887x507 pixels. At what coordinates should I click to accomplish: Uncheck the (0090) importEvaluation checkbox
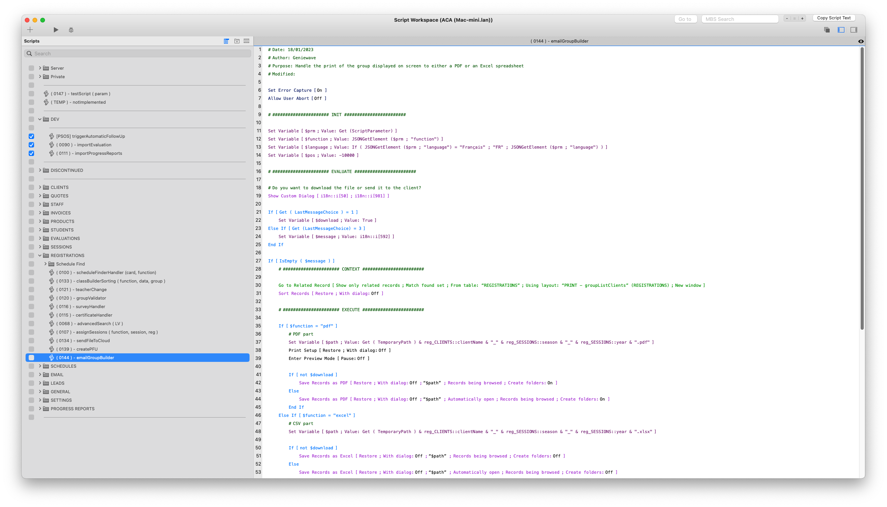pos(31,145)
